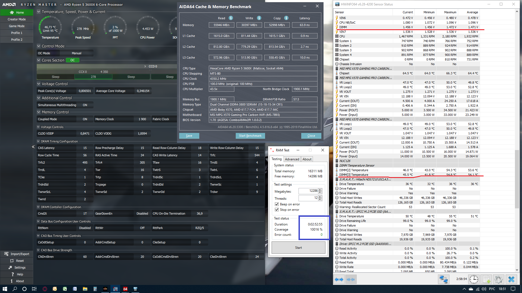The image size is (522, 293).
Task: Collapse the Memory Control section
Action: 39,112
